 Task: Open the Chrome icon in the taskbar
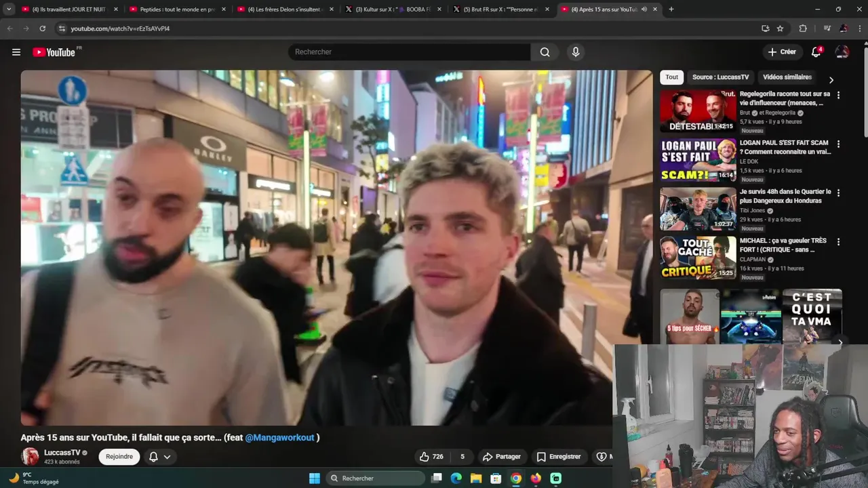(516, 479)
